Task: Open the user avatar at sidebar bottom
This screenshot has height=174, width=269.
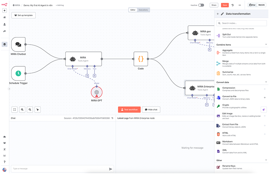Action: coord(5,170)
